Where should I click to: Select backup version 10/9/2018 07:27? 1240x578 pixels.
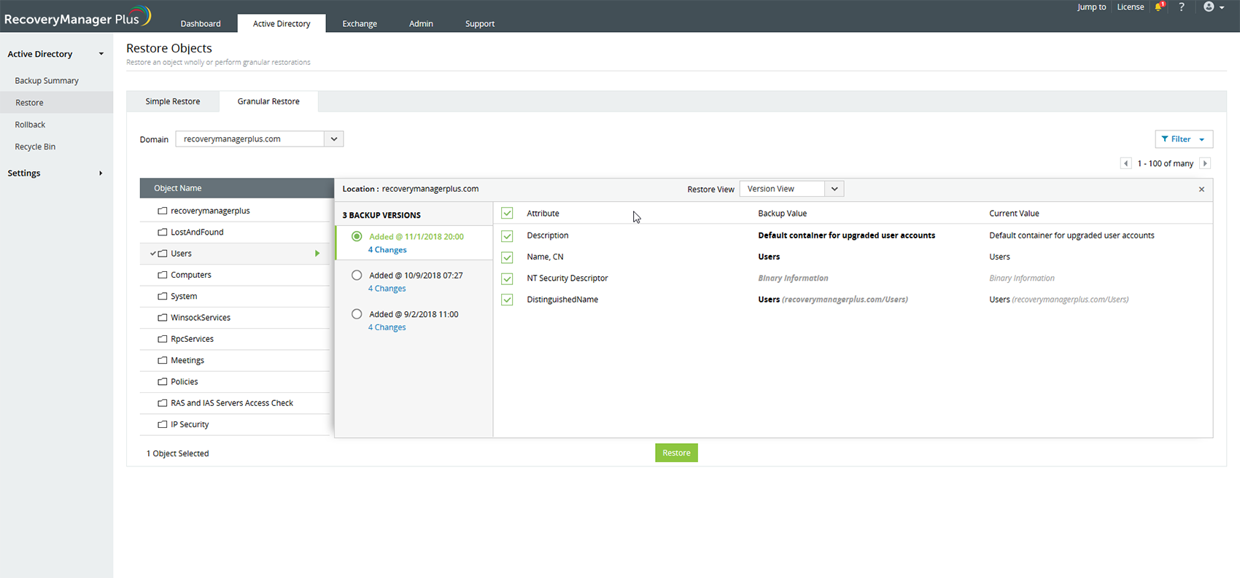tap(357, 275)
